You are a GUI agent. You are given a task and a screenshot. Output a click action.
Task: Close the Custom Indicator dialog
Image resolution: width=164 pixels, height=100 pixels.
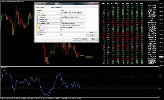[x=96, y=3]
